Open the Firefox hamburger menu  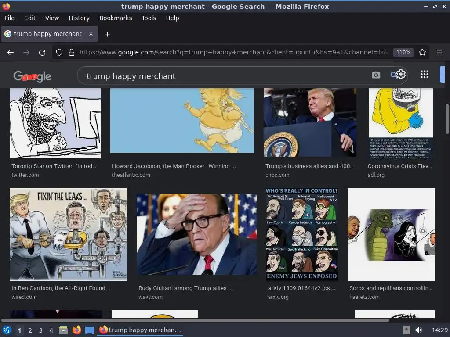pos(439,52)
